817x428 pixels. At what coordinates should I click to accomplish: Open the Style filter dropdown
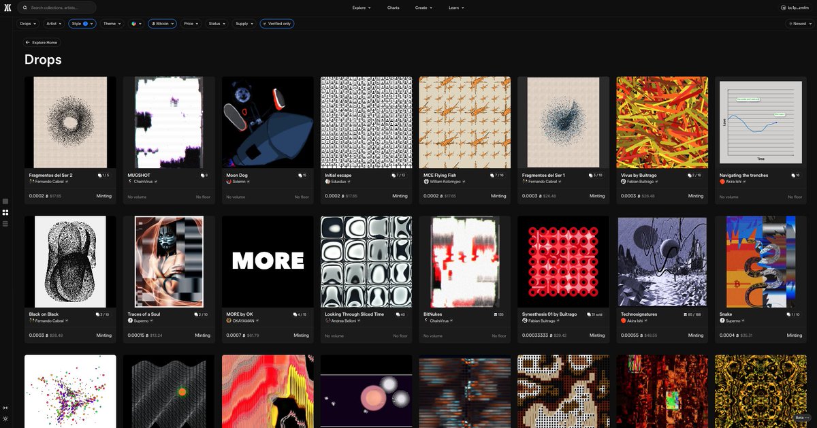[x=82, y=23]
